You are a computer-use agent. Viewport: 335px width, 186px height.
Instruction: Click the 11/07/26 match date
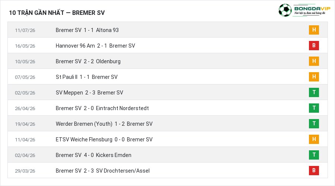(x=25, y=31)
